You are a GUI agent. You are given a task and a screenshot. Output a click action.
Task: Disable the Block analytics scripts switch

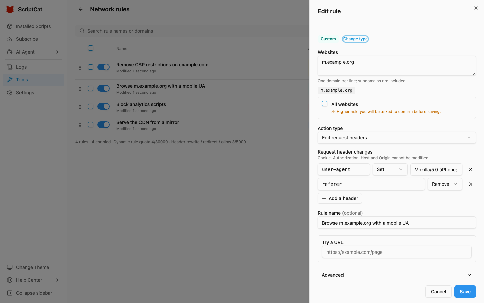(104, 106)
